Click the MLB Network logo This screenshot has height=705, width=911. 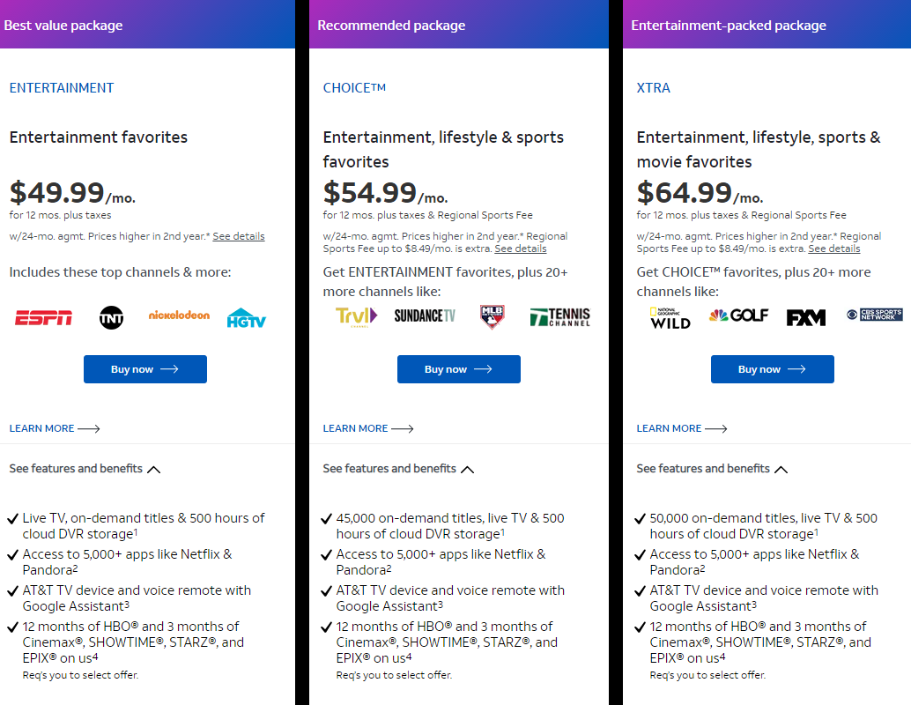[492, 317]
